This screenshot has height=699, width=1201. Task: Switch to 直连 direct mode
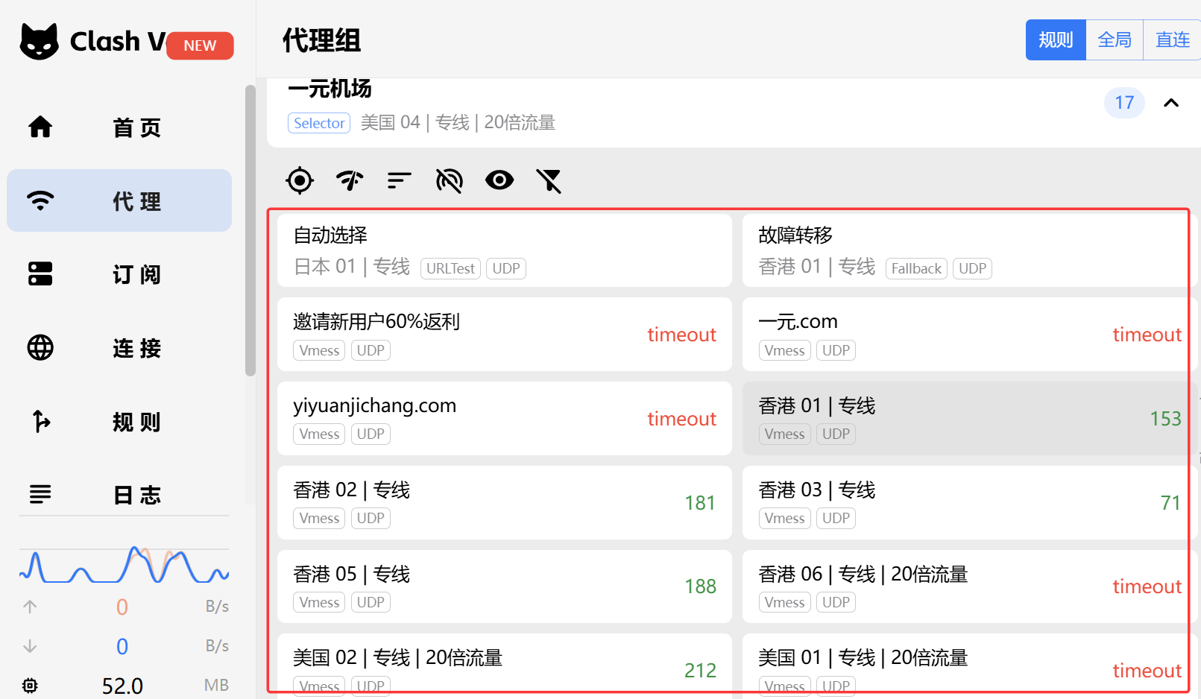[x=1172, y=40]
